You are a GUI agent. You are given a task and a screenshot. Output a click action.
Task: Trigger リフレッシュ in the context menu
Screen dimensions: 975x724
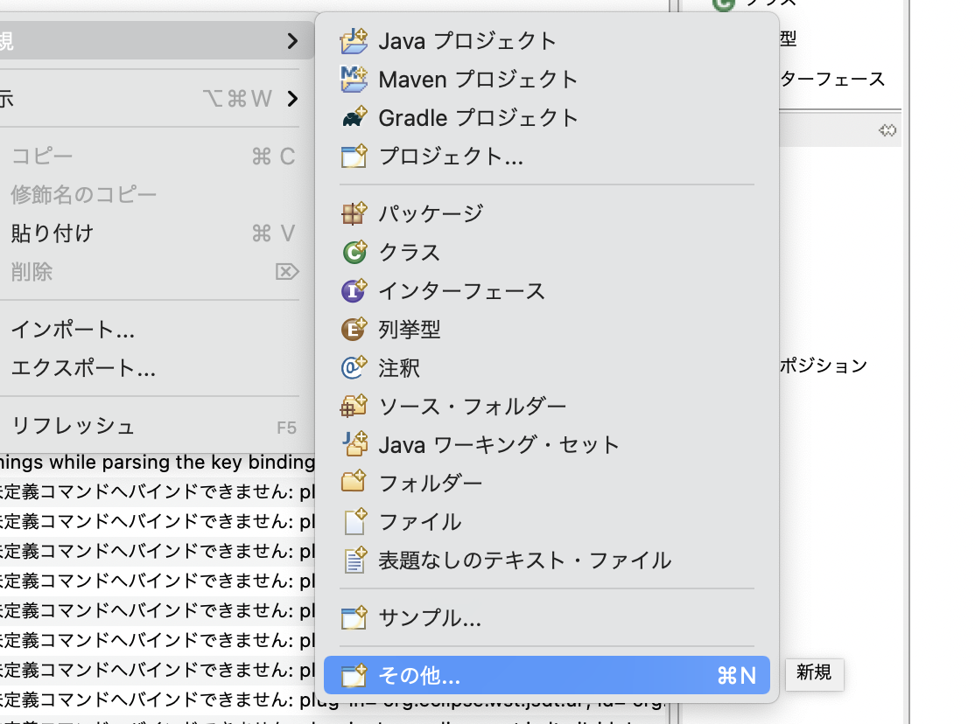click(x=73, y=427)
